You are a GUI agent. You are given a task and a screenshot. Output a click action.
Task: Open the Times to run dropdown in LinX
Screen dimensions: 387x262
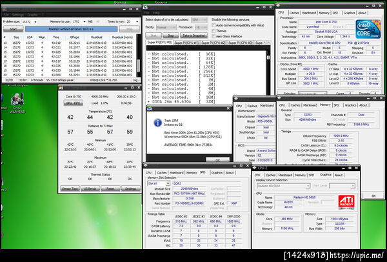pyautogui.click(x=133, y=22)
